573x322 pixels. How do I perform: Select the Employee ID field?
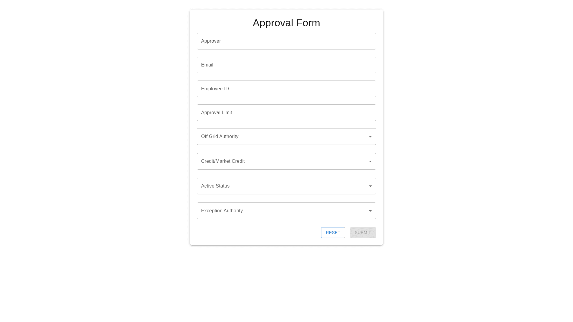click(286, 89)
